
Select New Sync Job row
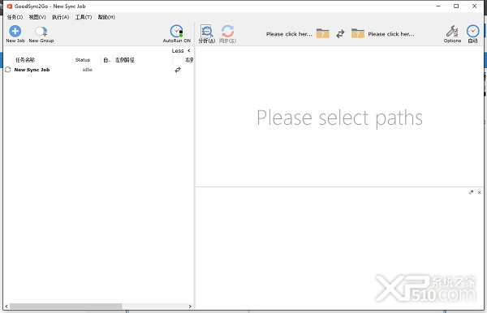[98, 70]
